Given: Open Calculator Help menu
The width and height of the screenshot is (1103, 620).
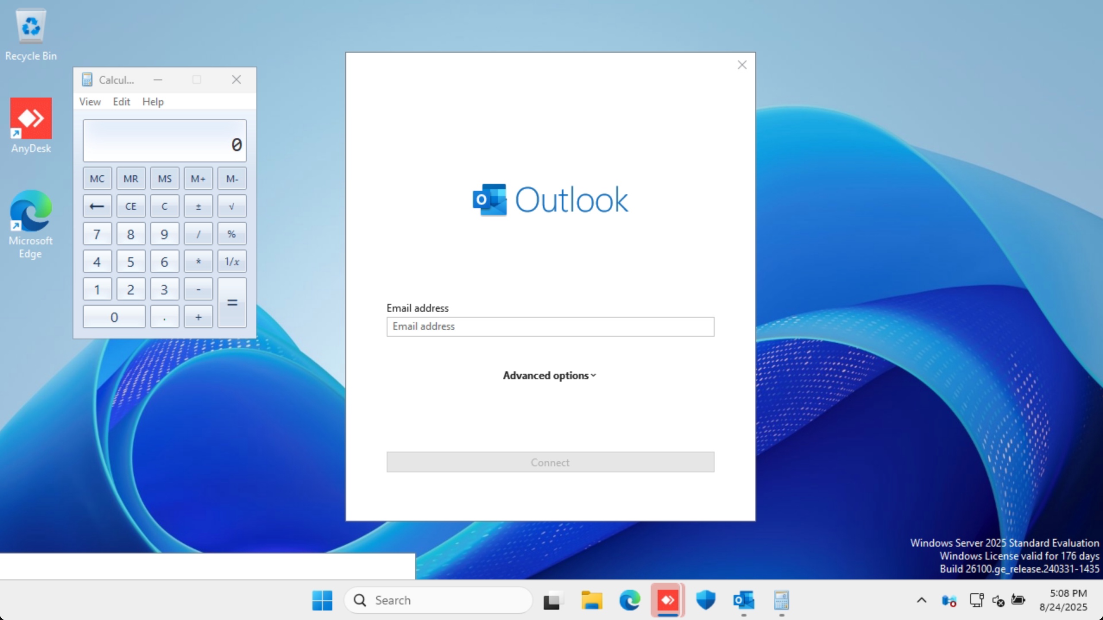Looking at the screenshot, I should [153, 101].
